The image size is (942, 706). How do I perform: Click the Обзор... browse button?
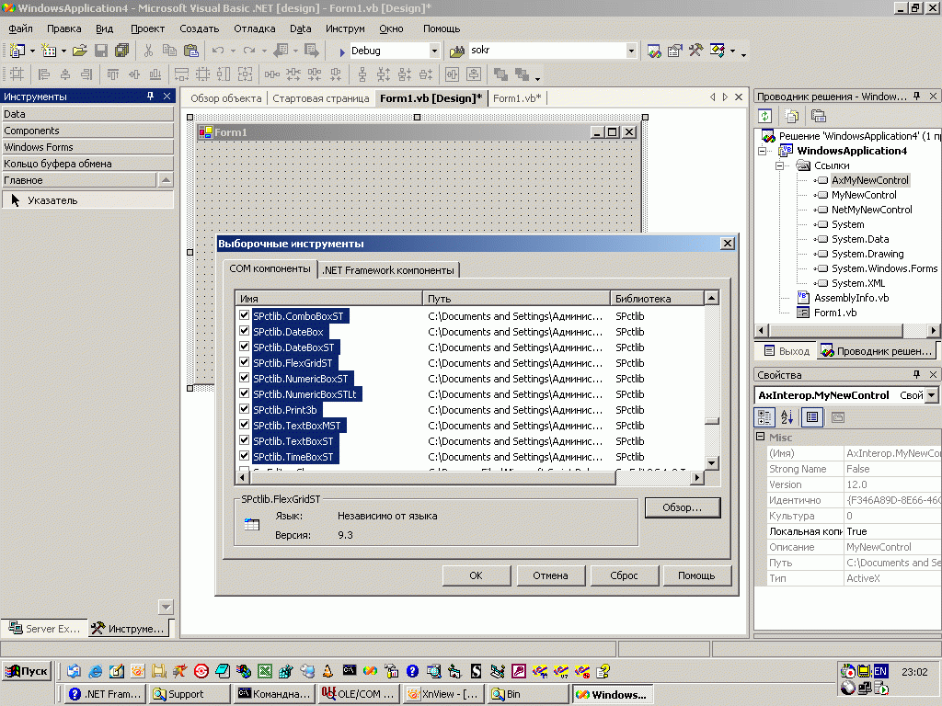[x=682, y=507]
